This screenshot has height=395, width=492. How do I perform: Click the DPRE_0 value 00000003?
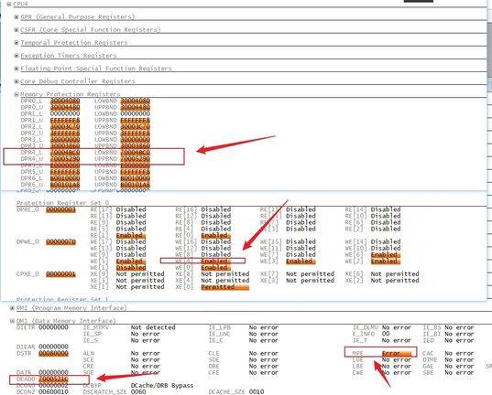60,209
